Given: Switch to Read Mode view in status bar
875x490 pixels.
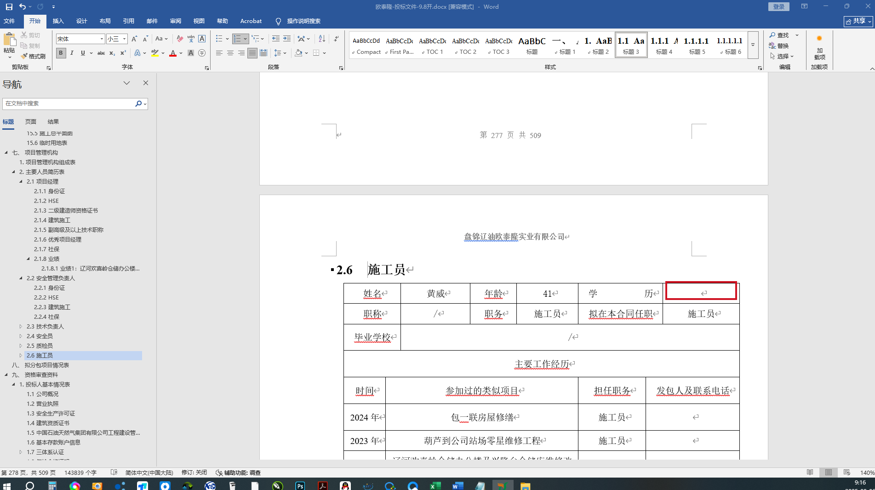Looking at the screenshot, I should point(810,473).
